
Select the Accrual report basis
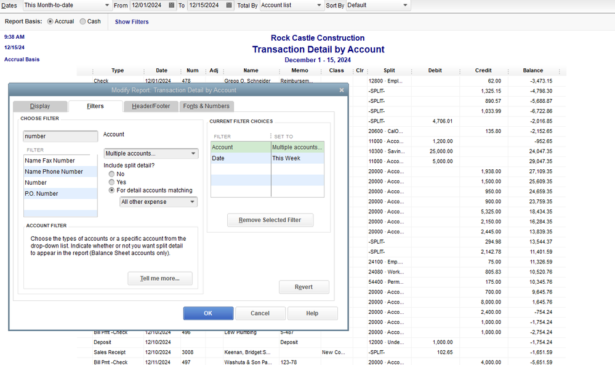(50, 22)
